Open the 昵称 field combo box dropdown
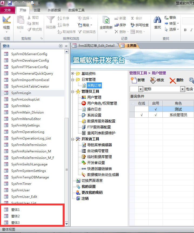Screen dimensions: 194x233 [x=182, y=89]
